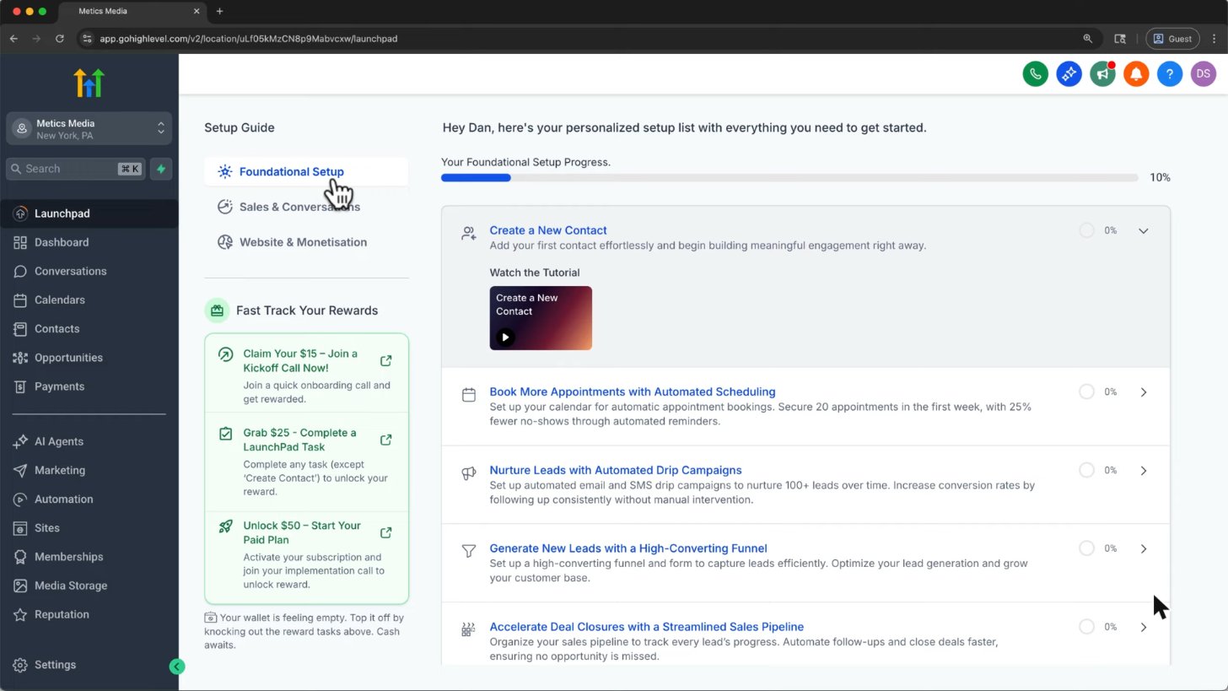This screenshot has width=1228, height=691.
Task: Open the blue AI sparkle assistant icon
Action: (1069, 74)
